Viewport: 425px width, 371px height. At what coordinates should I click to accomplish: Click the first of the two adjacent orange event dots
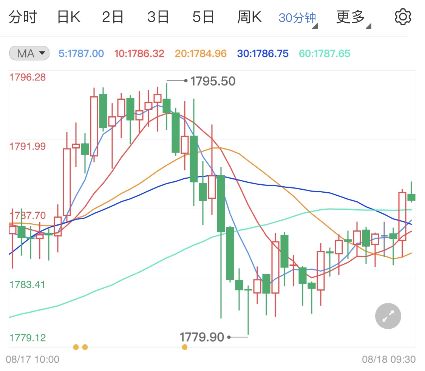tap(76, 347)
